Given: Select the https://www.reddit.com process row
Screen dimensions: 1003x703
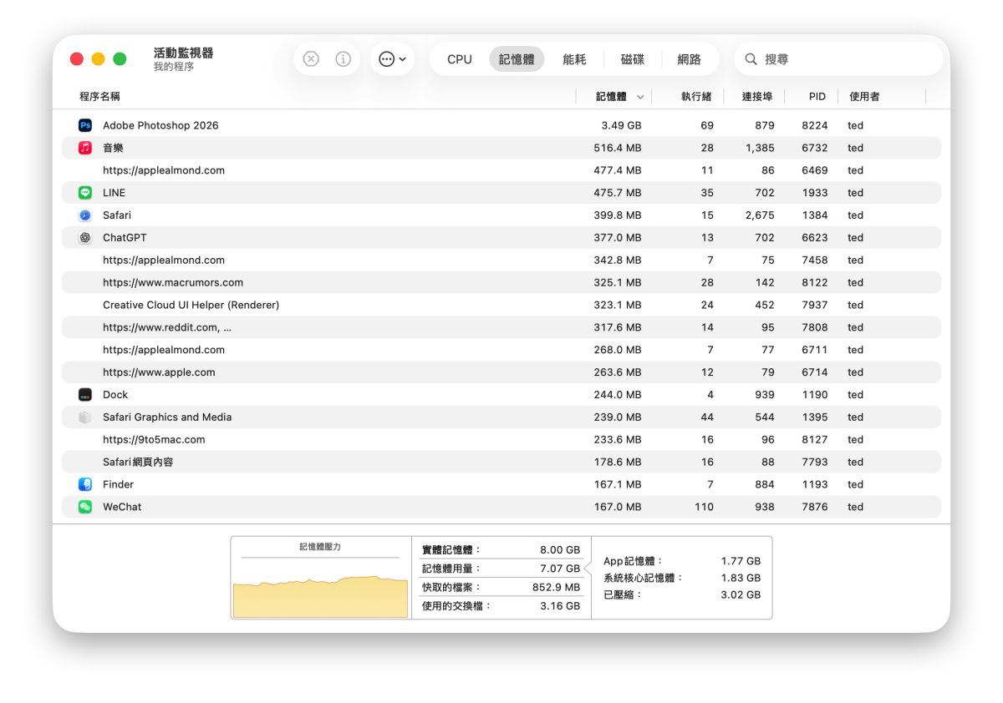Looking at the screenshot, I should point(501,327).
